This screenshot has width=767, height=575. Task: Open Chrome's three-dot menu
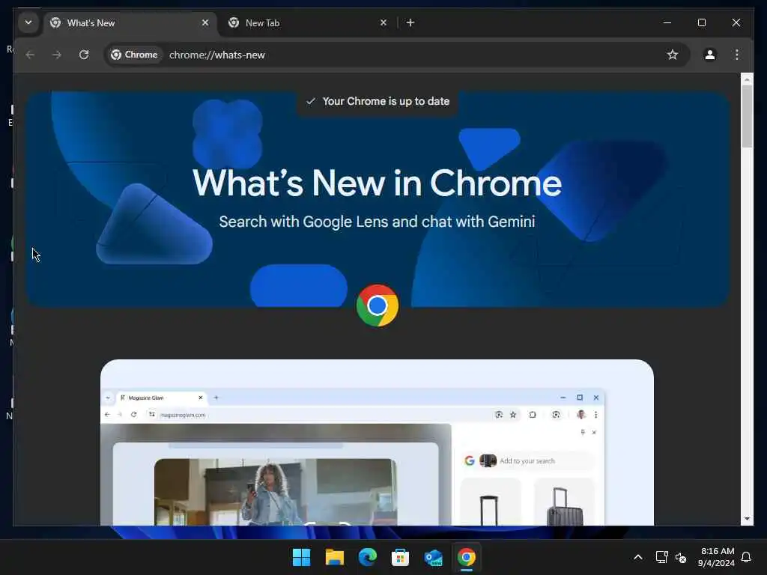click(x=737, y=55)
